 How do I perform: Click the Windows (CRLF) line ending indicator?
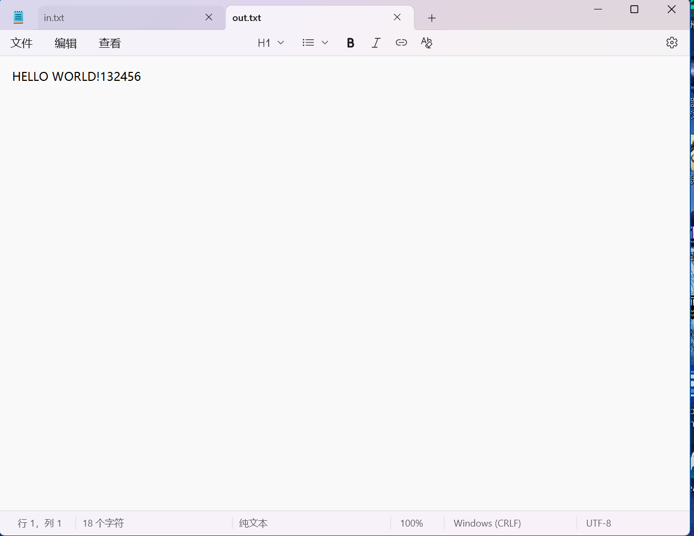(487, 523)
